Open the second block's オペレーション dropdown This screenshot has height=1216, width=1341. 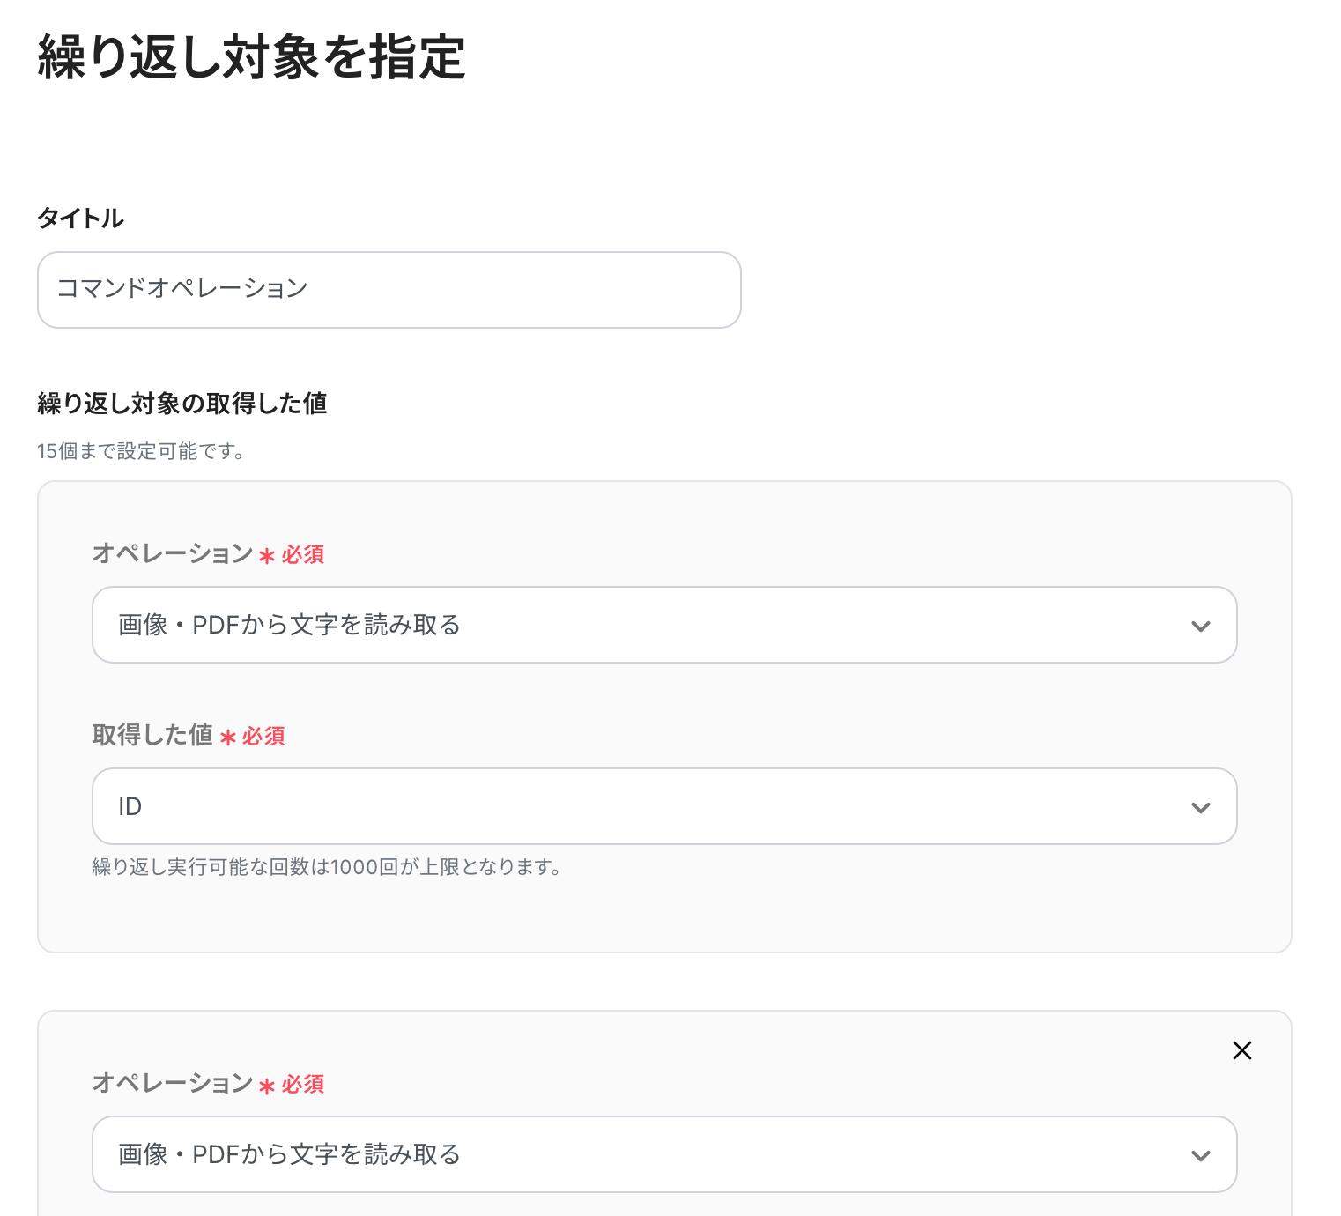[x=652, y=1154]
